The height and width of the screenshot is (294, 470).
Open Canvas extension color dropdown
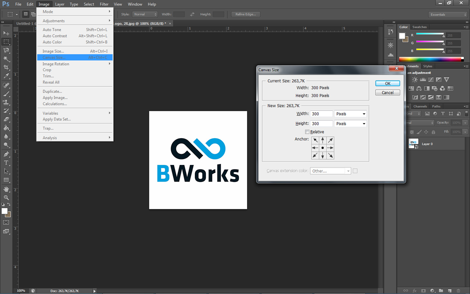pos(330,171)
